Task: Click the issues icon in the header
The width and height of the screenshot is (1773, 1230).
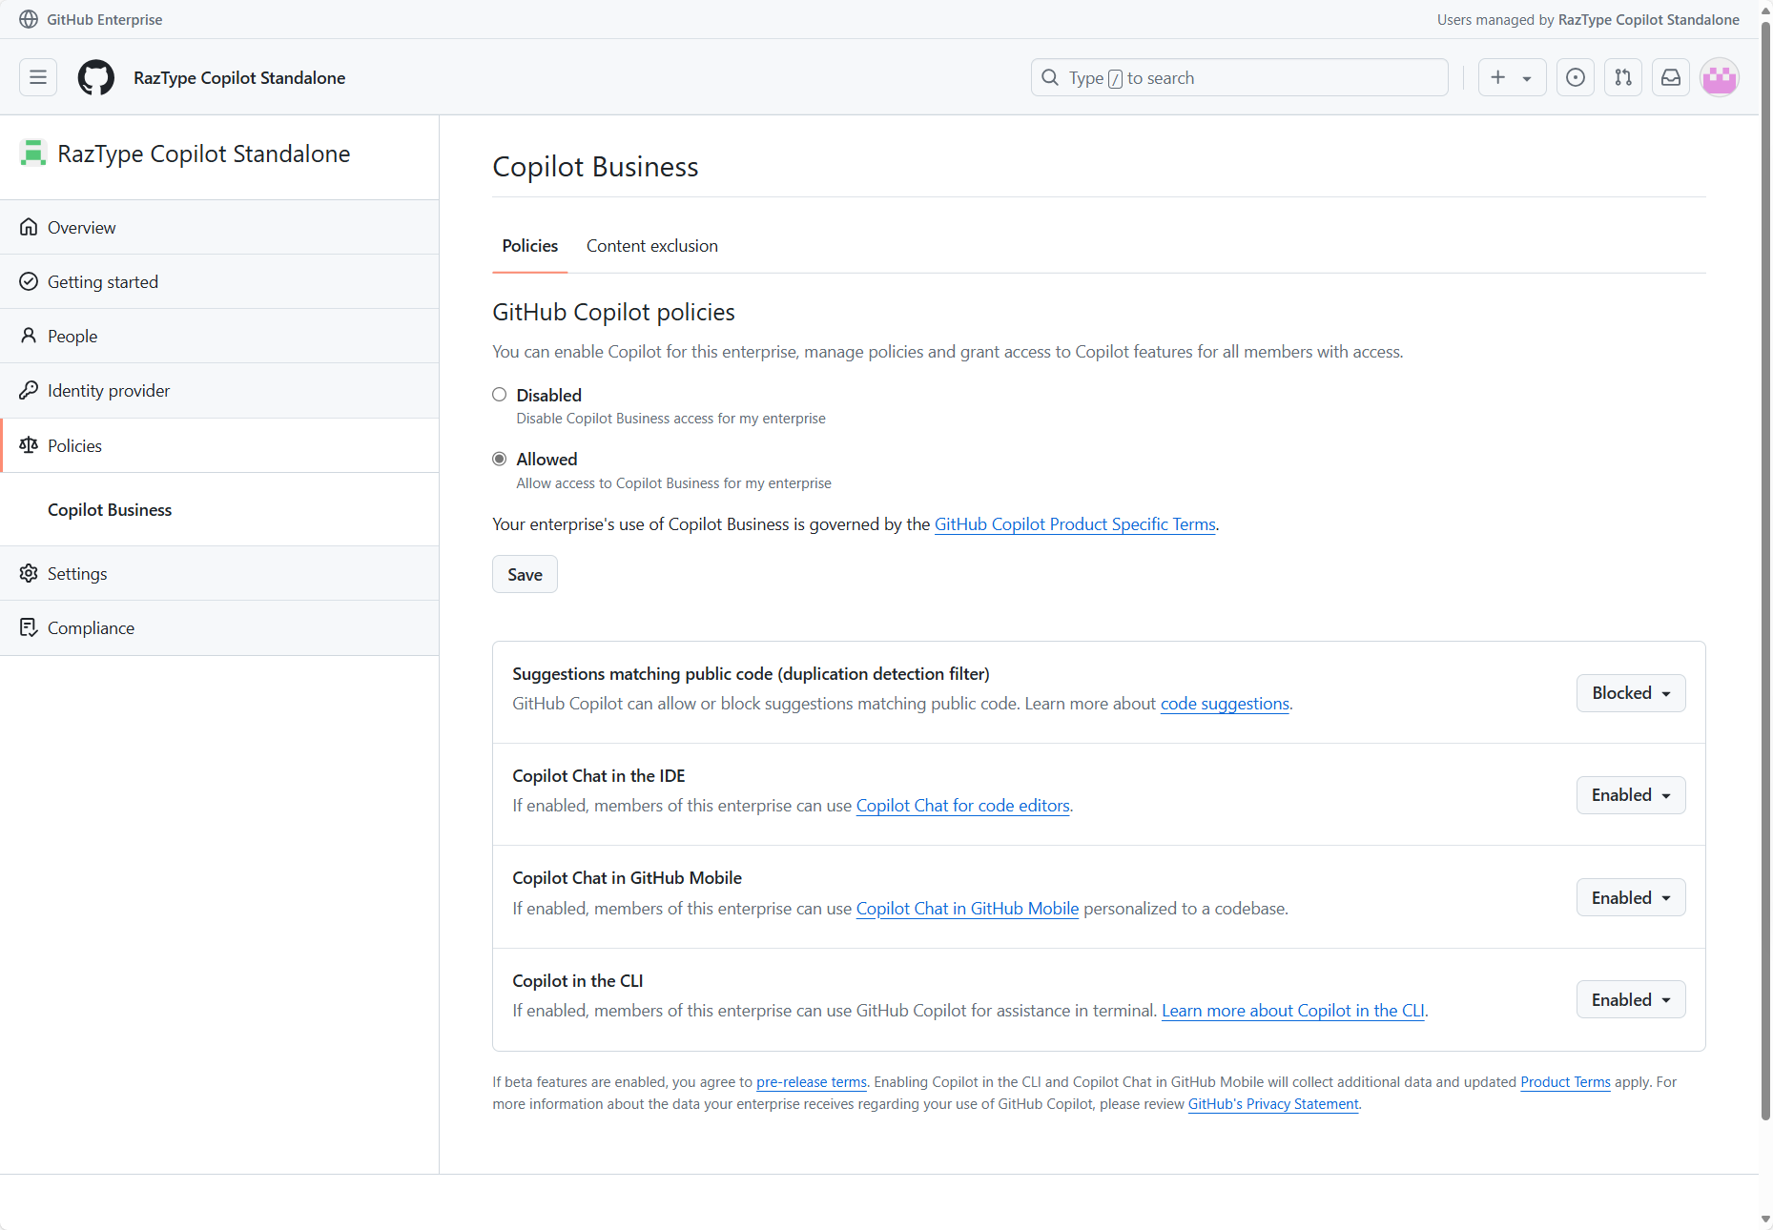Action: pos(1575,77)
